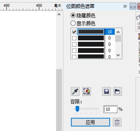This screenshot has height=131, width=140.
Task: Collapse the 位图颜色遮罩 docker panel
Action: pos(133,6)
